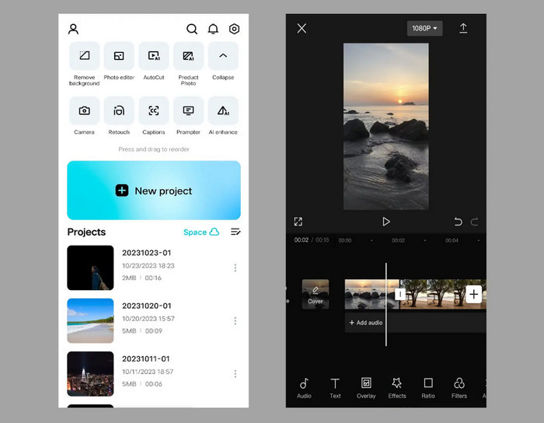Jump to 00:02 on timeline ruler

coord(398,240)
